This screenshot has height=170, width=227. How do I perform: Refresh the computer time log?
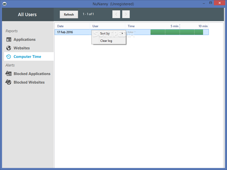coord(69,14)
